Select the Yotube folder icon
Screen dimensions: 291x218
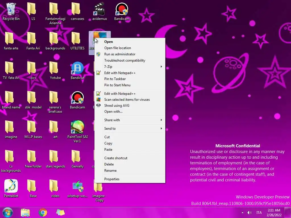tap(55, 70)
